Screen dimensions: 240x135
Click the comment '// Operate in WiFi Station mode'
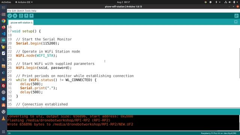click(x=48, y=51)
